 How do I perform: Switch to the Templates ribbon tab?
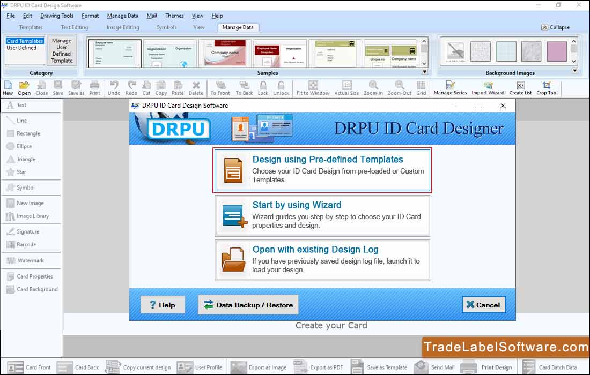click(31, 27)
